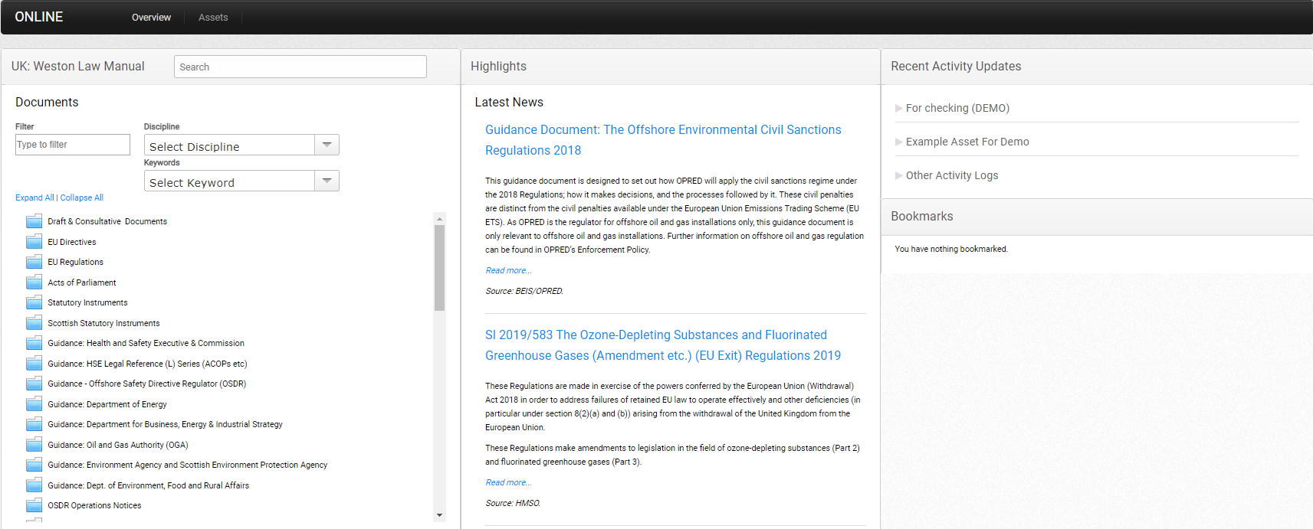Image resolution: width=1313 pixels, height=529 pixels.
Task: Click the Type to filter input field
Action: (x=73, y=145)
